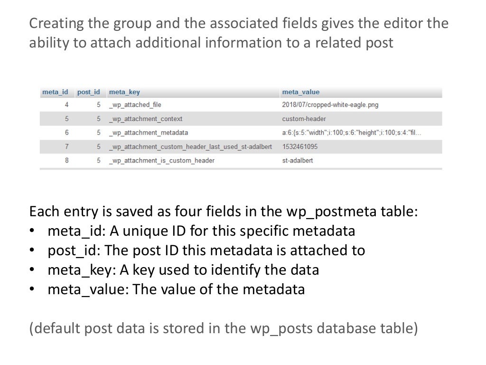Click the "meta_id: A unique ID" bullet

pos(201,231)
